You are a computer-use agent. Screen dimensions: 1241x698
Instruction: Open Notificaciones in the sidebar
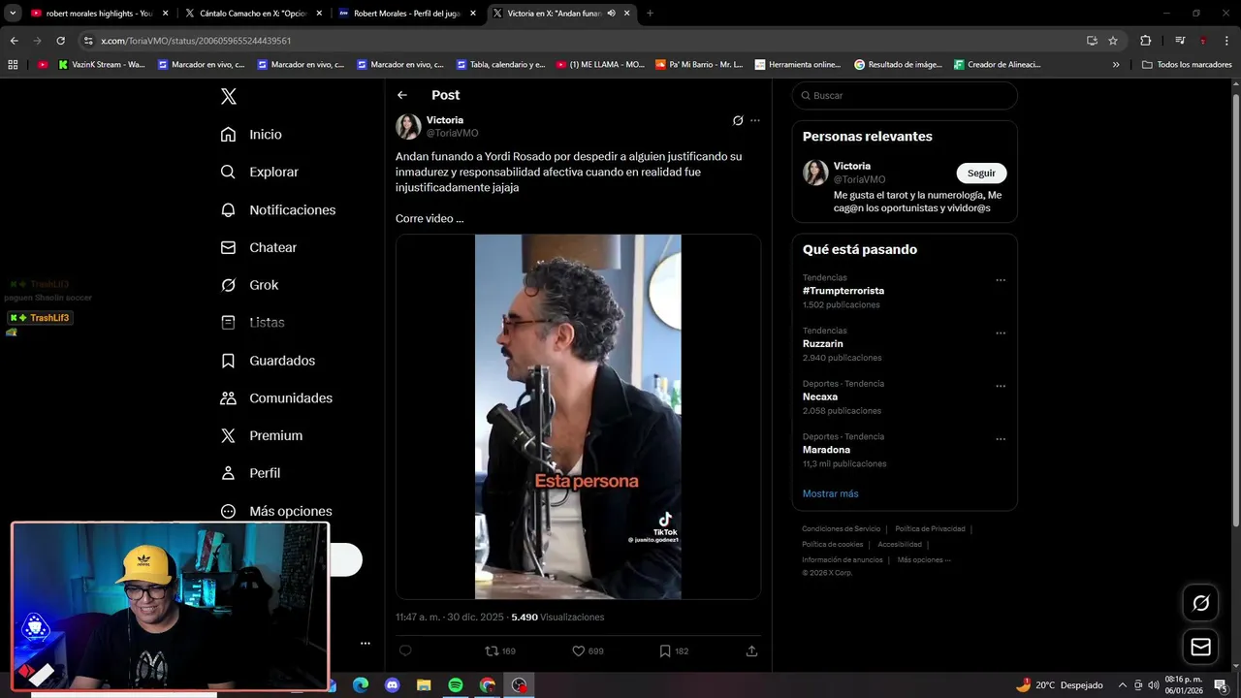pyautogui.click(x=277, y=209)
